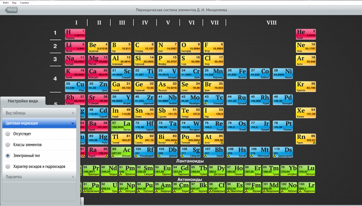Expand the 'Подсветка' section
The height and width of the screenshot is (206, 362).
pyautogui.click(x=39, y=177)
